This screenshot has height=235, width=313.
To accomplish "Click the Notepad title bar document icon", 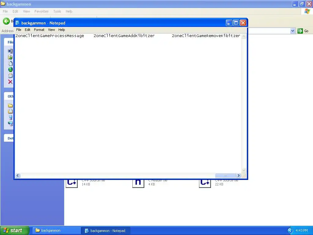I will tap(17, 23).
